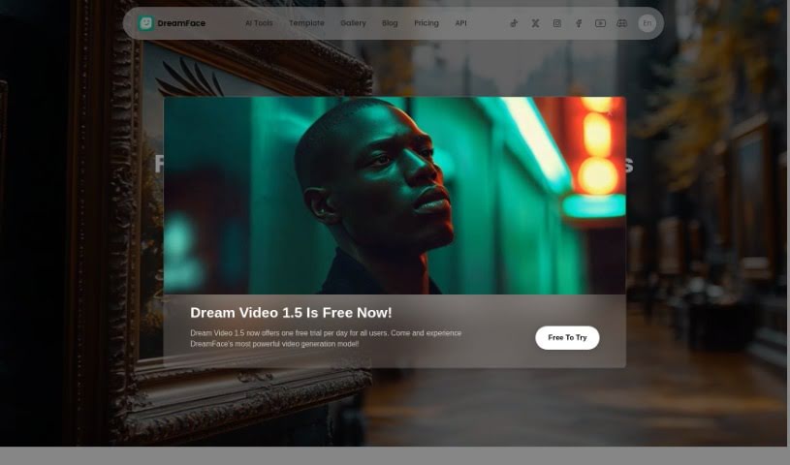The width and height of the screenshot is (790, 465).
Task: Open the API page
Action: click(x=461, y=23)
